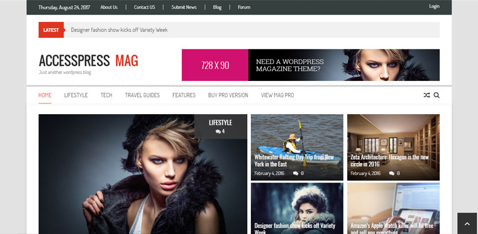The width and height of the screenshot is (478, 234).
Task: Click the date Thursday, August 24, 2017
Action: 64,8
